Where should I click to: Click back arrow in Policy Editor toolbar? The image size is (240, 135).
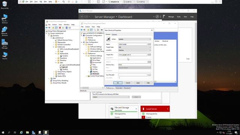click(82, 30)
